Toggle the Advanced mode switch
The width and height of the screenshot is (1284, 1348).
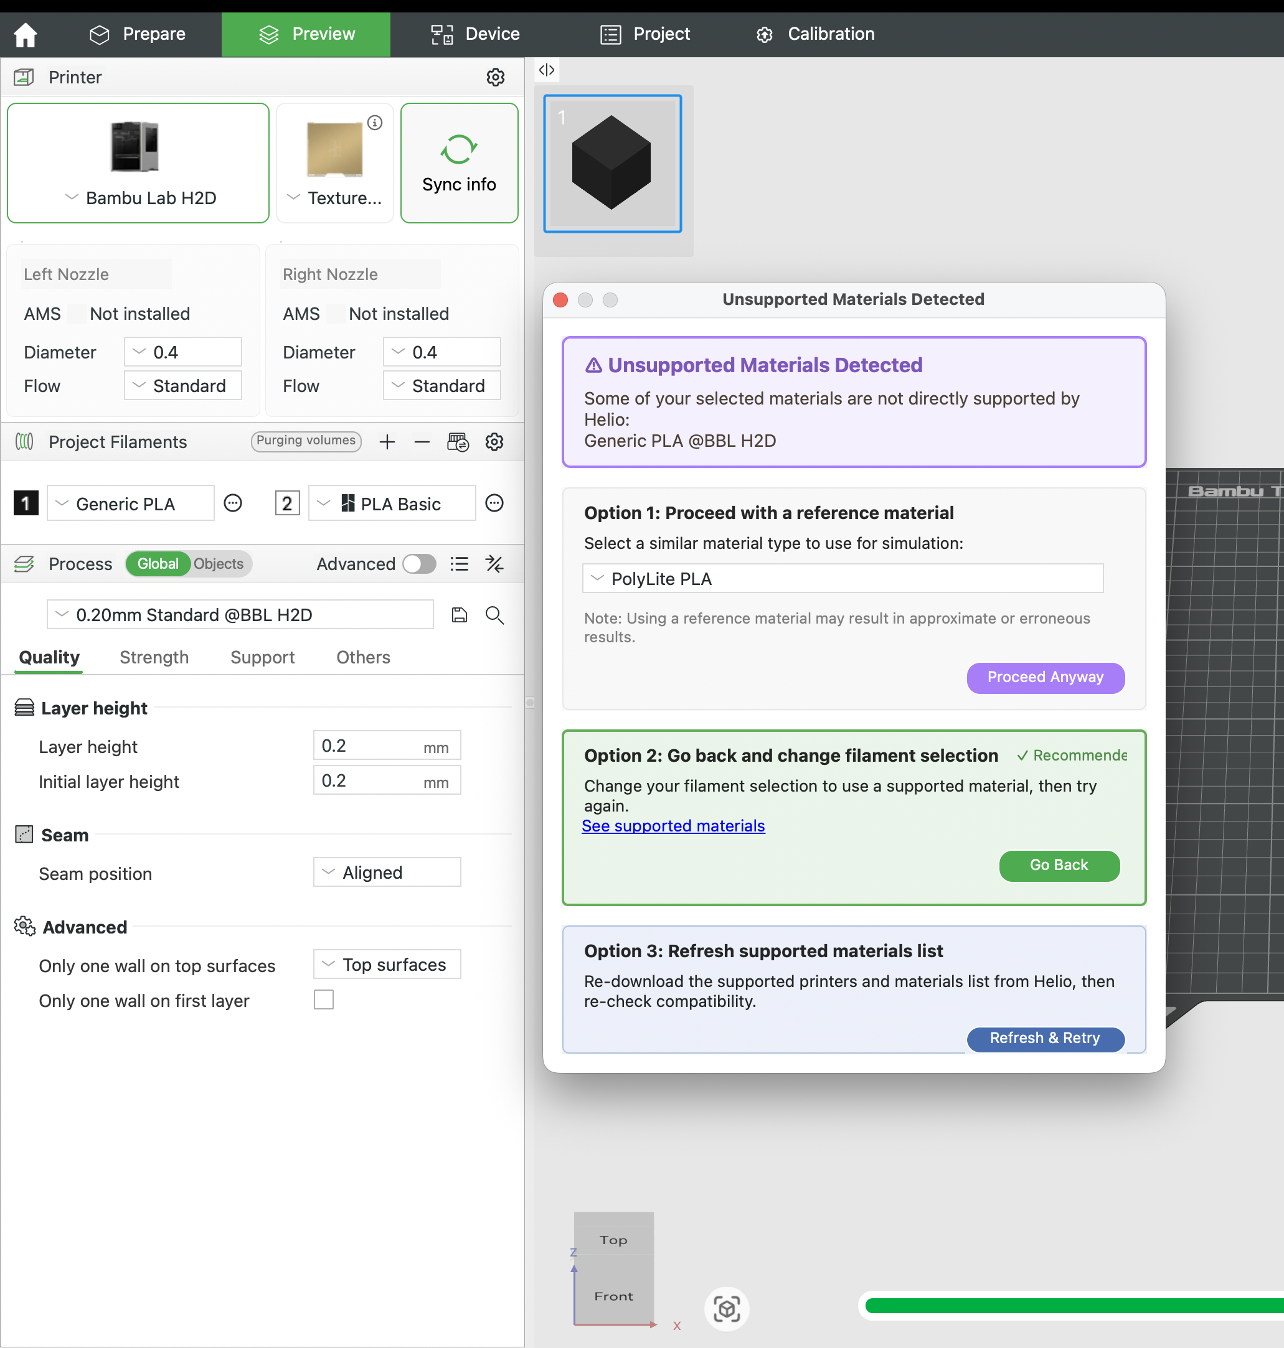[419, 564]
